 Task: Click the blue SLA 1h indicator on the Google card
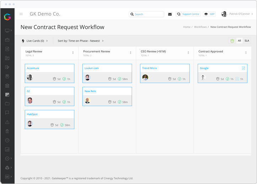pyautogui.click(x=239, y=79)
